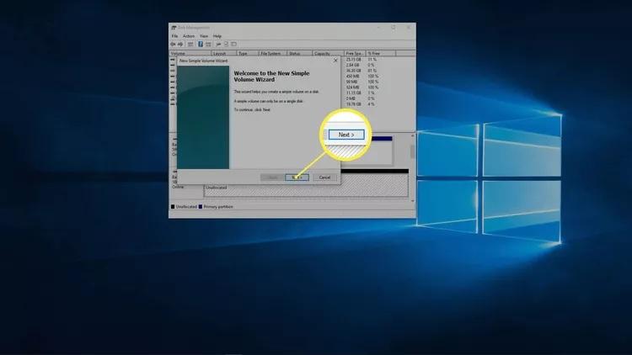
Task: Open the Action menu
Action: tap(188, 36)
